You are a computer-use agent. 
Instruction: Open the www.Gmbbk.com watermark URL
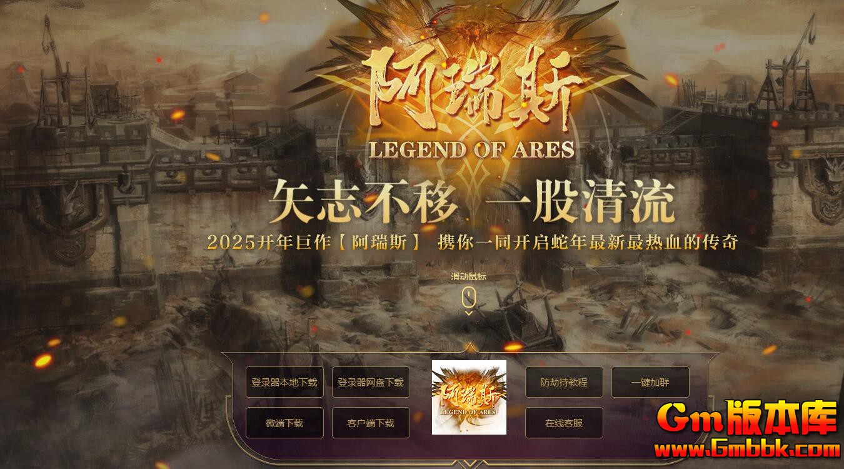(x=746, y=449)
